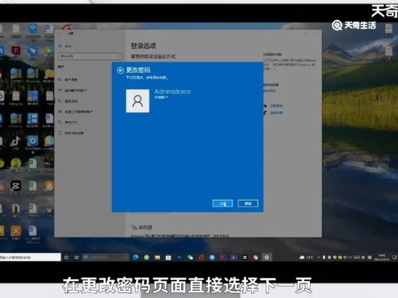Screen dimensions: 398x298
Task: Open 主页 in the Settings sidebar
Action: click(66, 46)
